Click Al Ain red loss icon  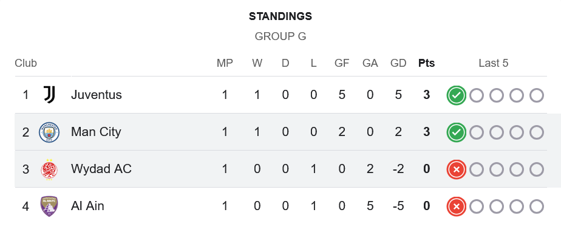coord(456,206)
